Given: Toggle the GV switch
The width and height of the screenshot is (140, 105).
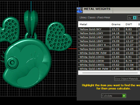Looking at the screenshot, I should tap(132, 18).
